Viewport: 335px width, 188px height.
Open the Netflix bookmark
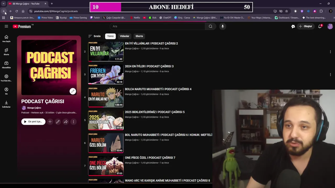pyautogui.click(x=135, y=18)
